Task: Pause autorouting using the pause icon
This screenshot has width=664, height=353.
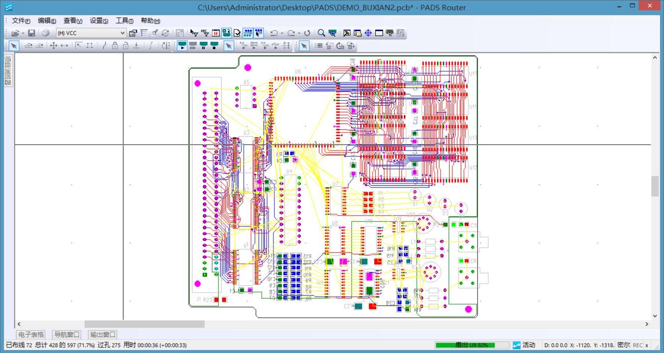Action: pyautogui.click(x=204, y=46)
